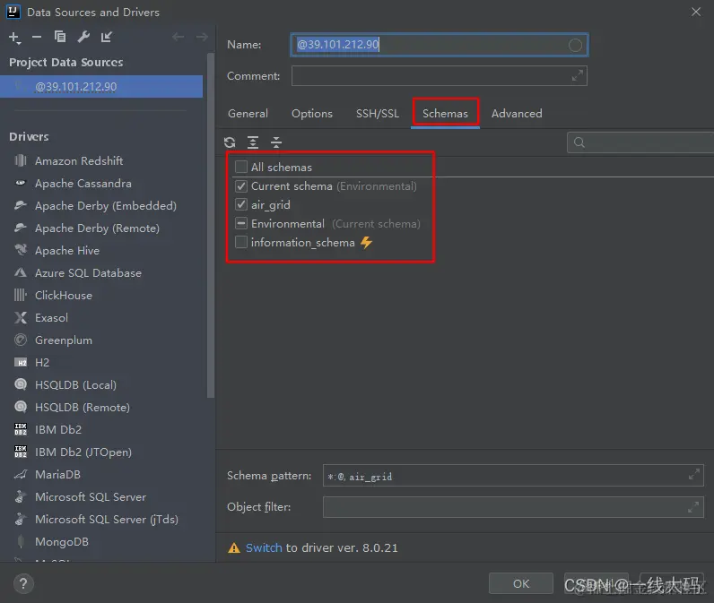Image resolution: width=714 pixels, height=603 pixels.
Task: Open the Advanced tab
Action: (517, 113)
